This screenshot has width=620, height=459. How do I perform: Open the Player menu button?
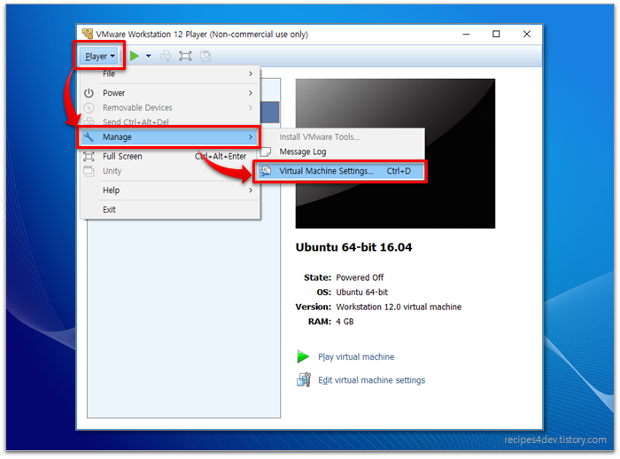pos(99,56)
